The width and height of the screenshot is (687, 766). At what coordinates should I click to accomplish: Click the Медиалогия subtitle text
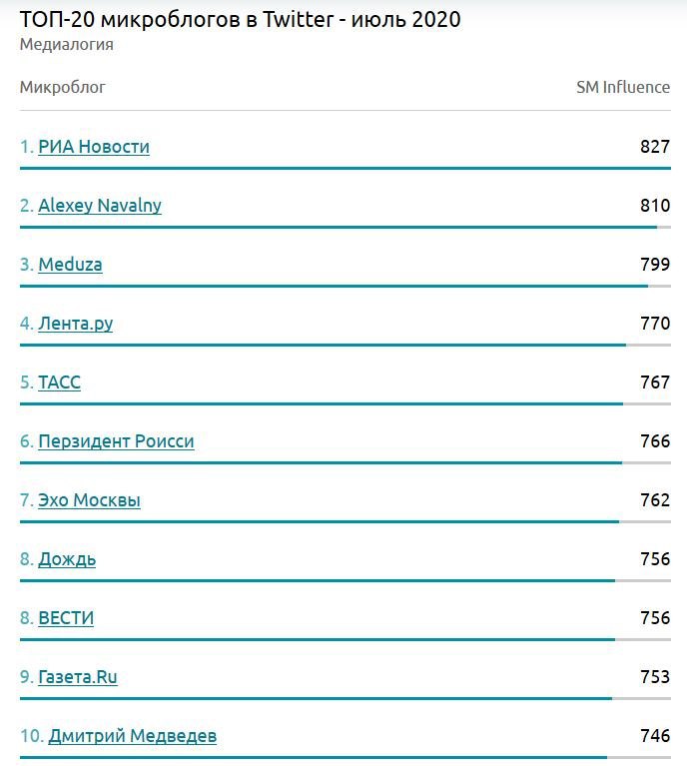[x=67, y=45]
